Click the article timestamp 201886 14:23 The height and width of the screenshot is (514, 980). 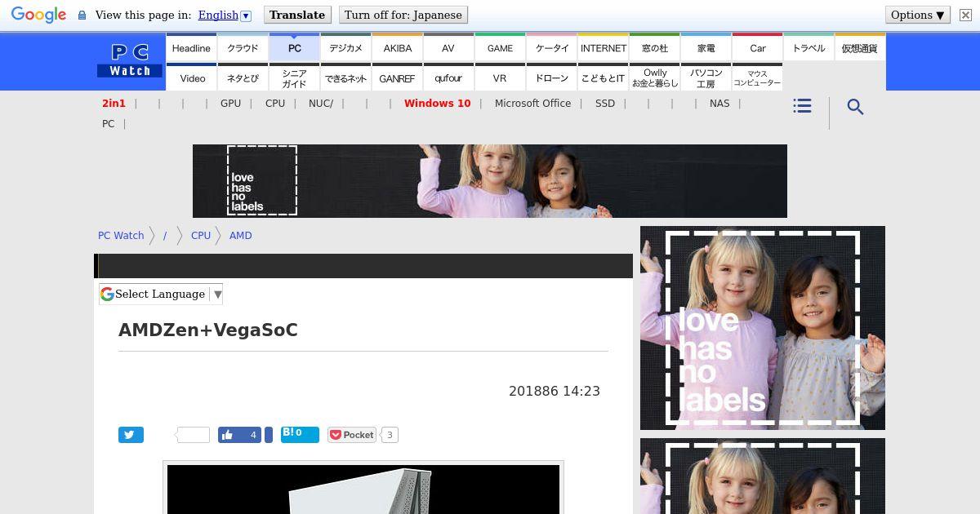(x=555, y=392)
